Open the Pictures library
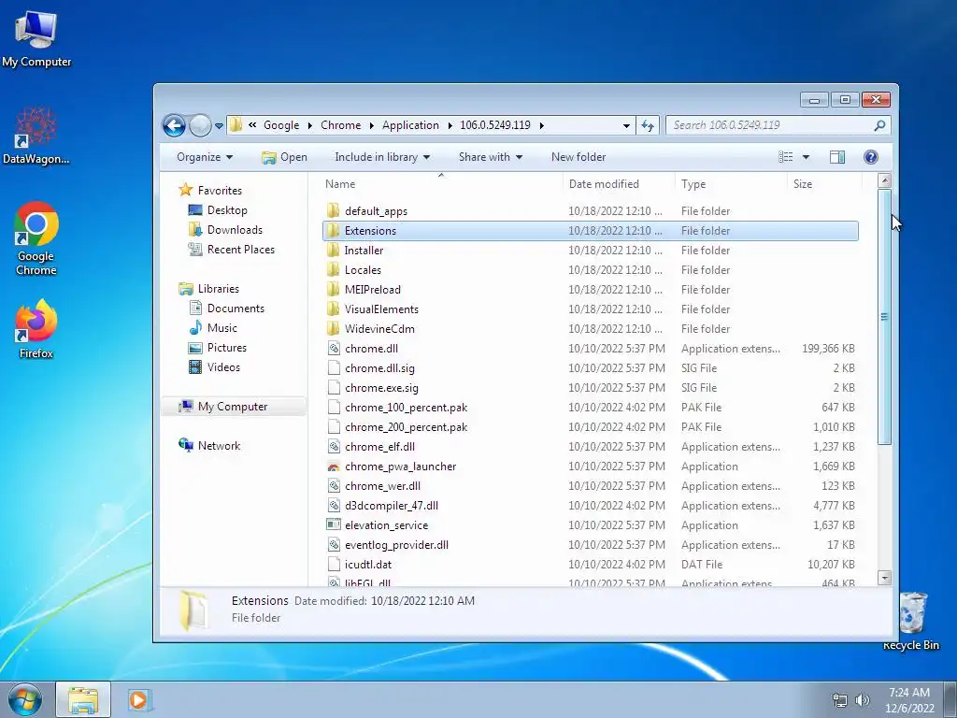 pyautogui.click(x=218, y=348)
